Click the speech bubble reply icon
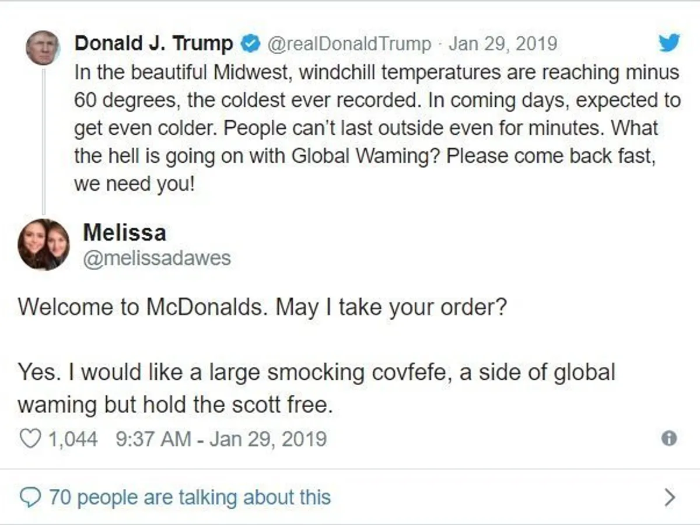The image size is (700, 525). (30, 498)
